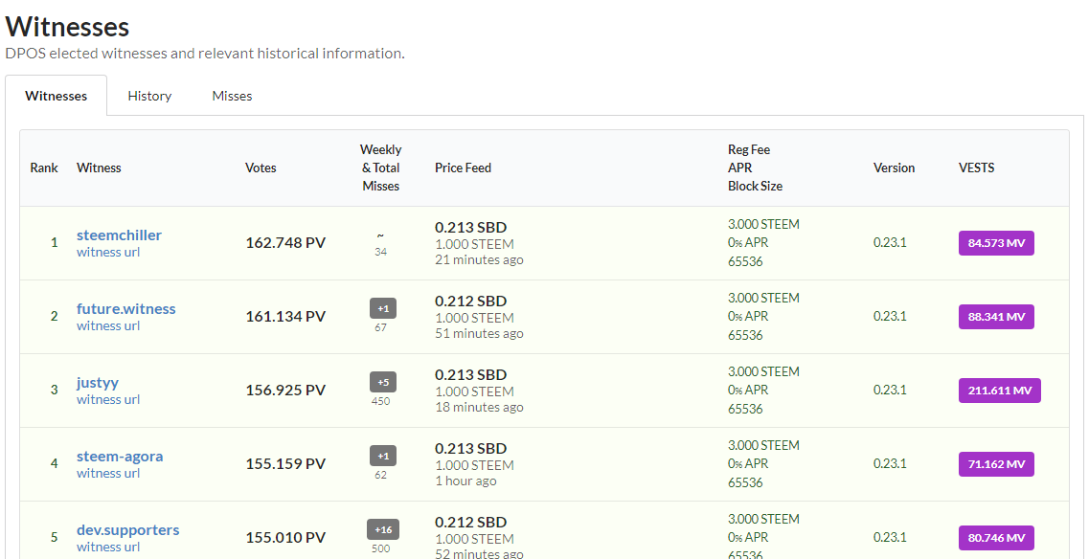This screenshot has width=1089, height=559.
Task: Click steemchiller's 0.213 SBD price feed
Action: point(471,227)
